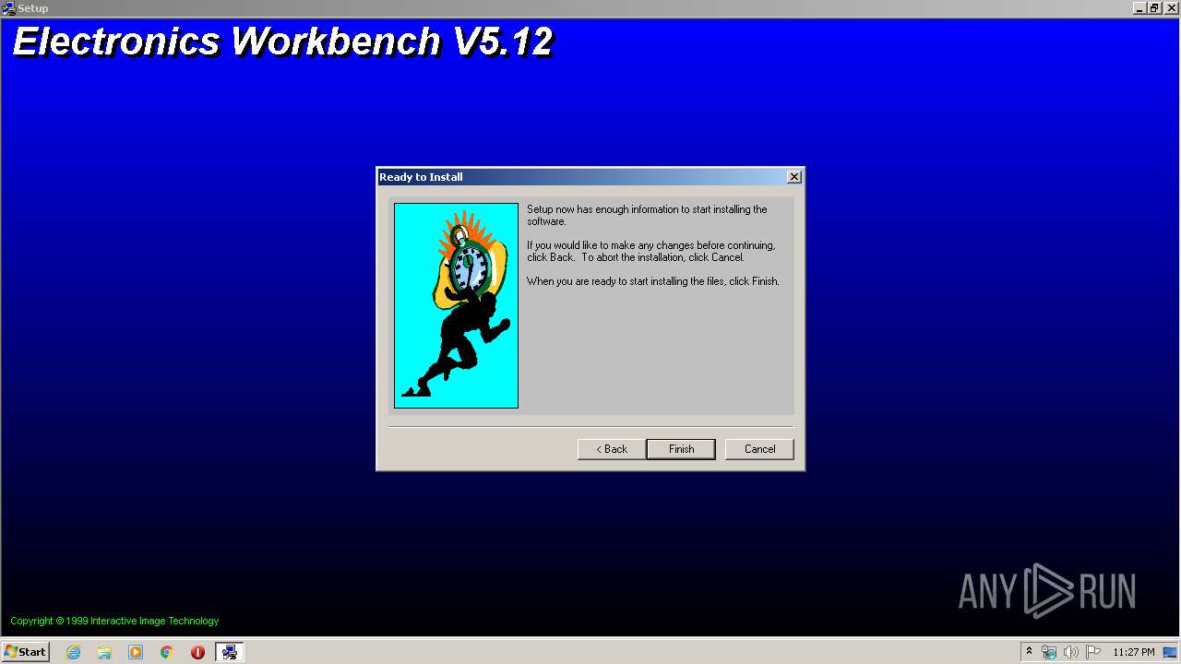Open the media player taskbar icon
This screenshot has width=1181, height=664.
click(x=136, y=652)
